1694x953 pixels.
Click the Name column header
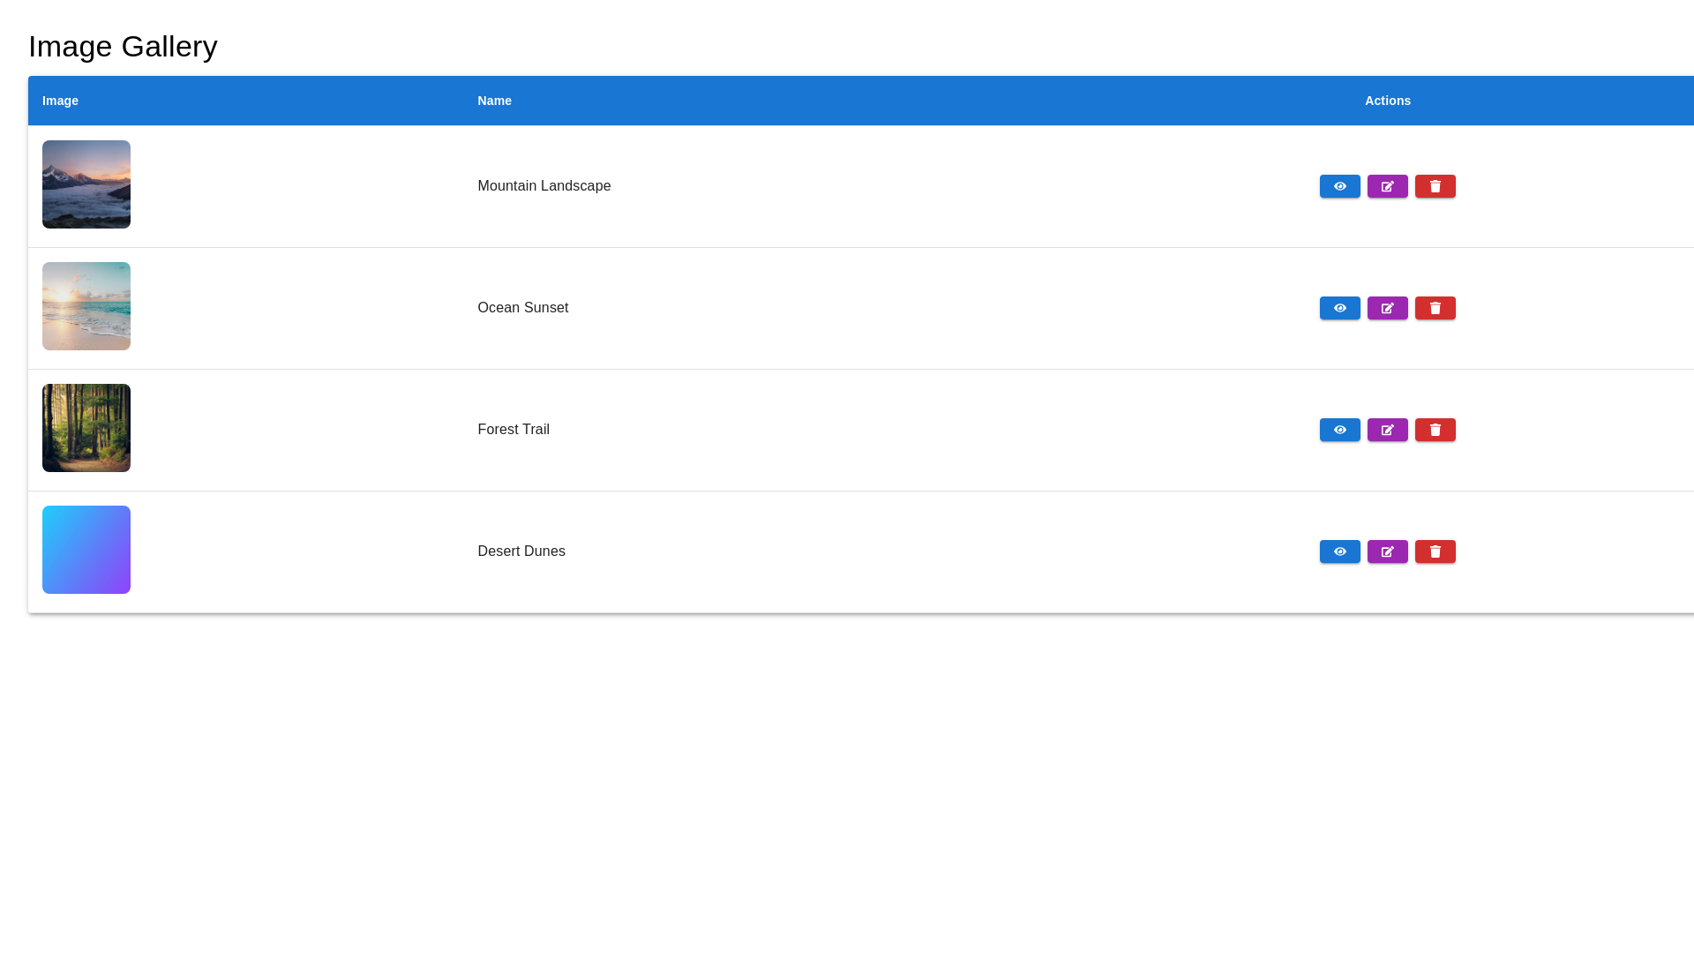coord(494,101)
